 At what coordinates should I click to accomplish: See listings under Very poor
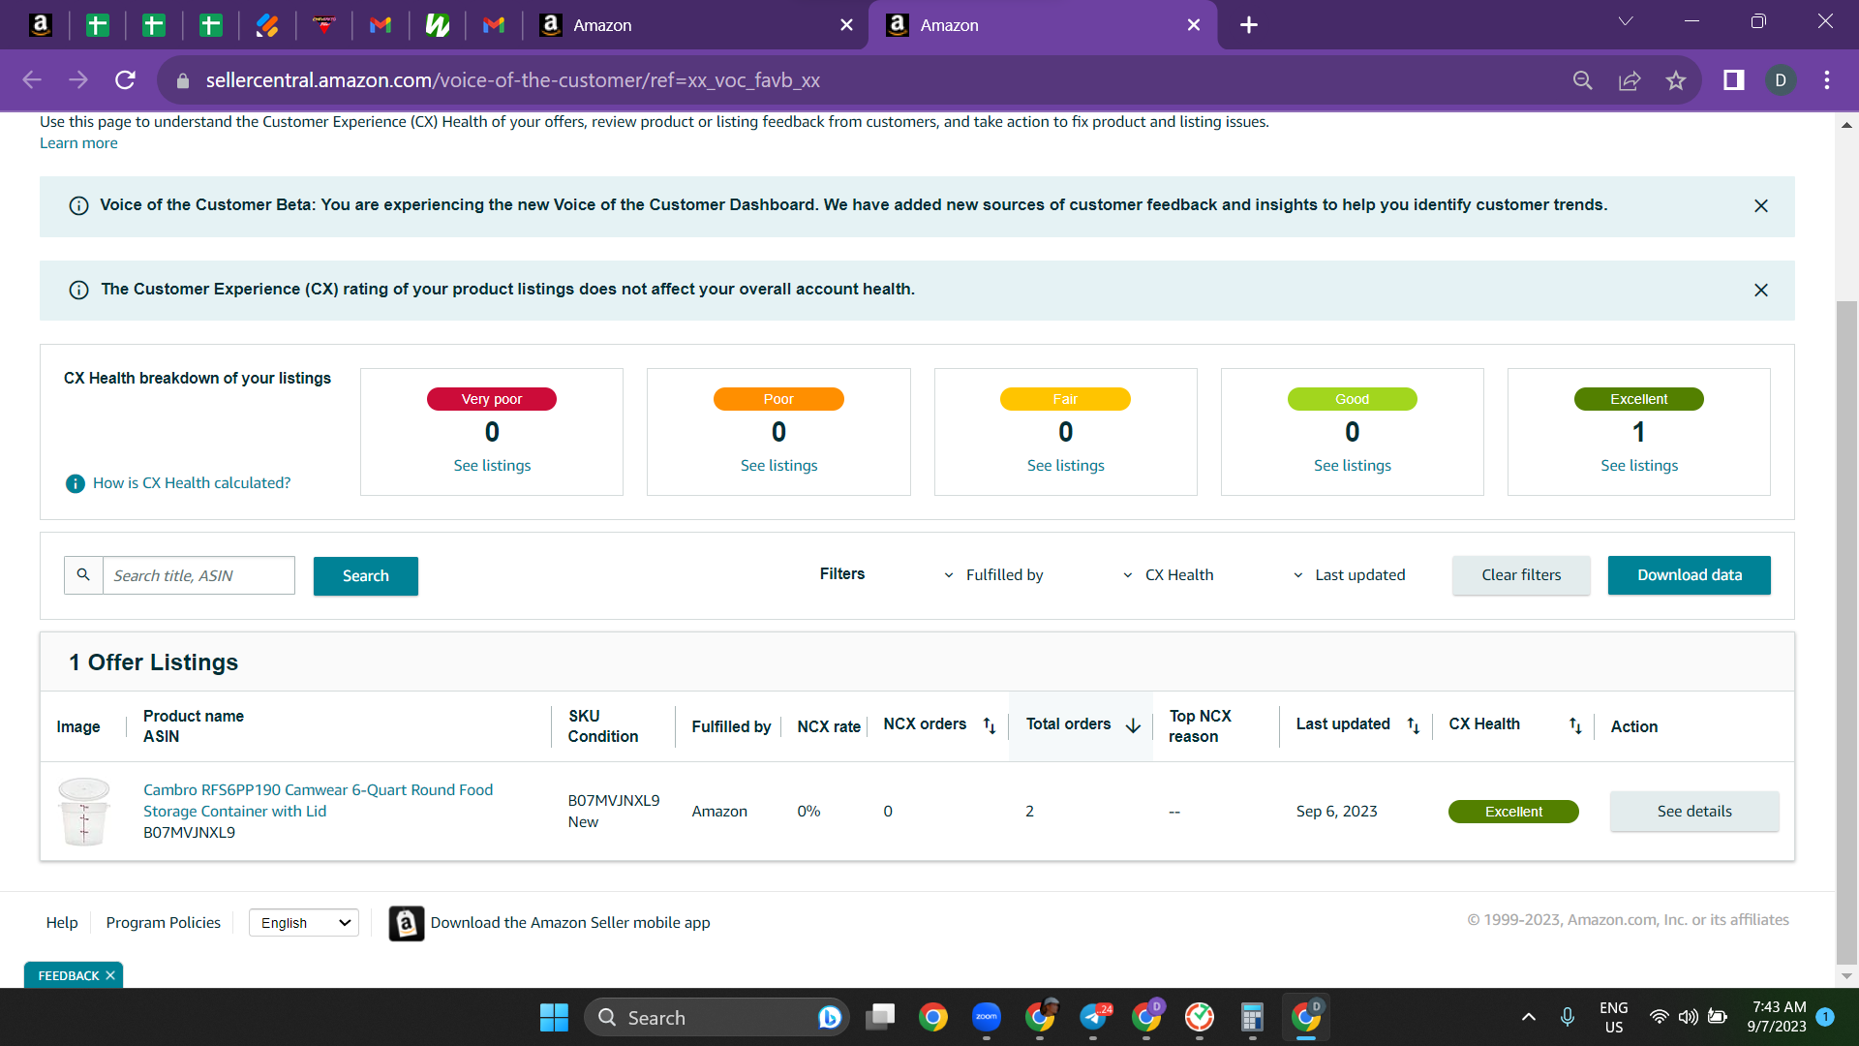point(492,466)
